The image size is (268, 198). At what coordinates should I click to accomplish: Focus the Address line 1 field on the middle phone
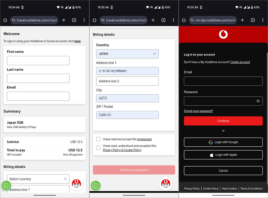click(x=127, y=71)
